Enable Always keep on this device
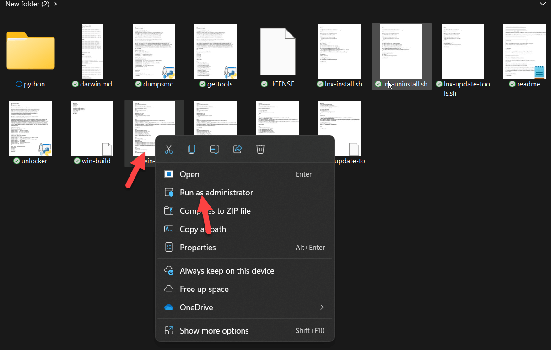 pos(227,271)
